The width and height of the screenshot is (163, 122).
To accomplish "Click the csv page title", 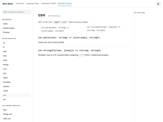I will pos(42,15).
